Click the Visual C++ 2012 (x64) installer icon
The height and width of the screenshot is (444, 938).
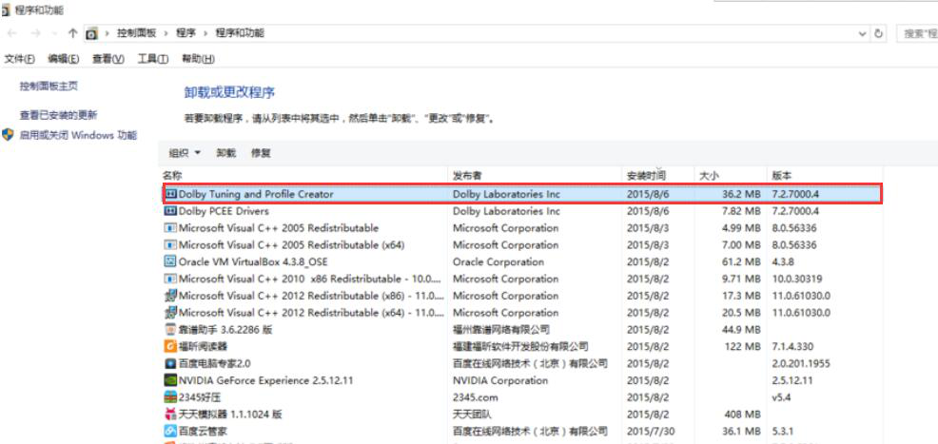pyautogui.click(x=171, y=313)
